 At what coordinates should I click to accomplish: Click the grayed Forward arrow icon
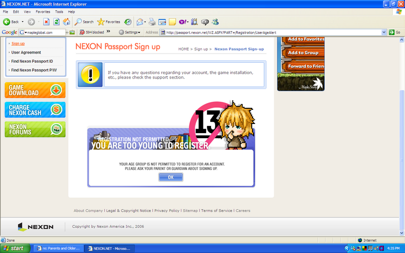tap(31, 22)
